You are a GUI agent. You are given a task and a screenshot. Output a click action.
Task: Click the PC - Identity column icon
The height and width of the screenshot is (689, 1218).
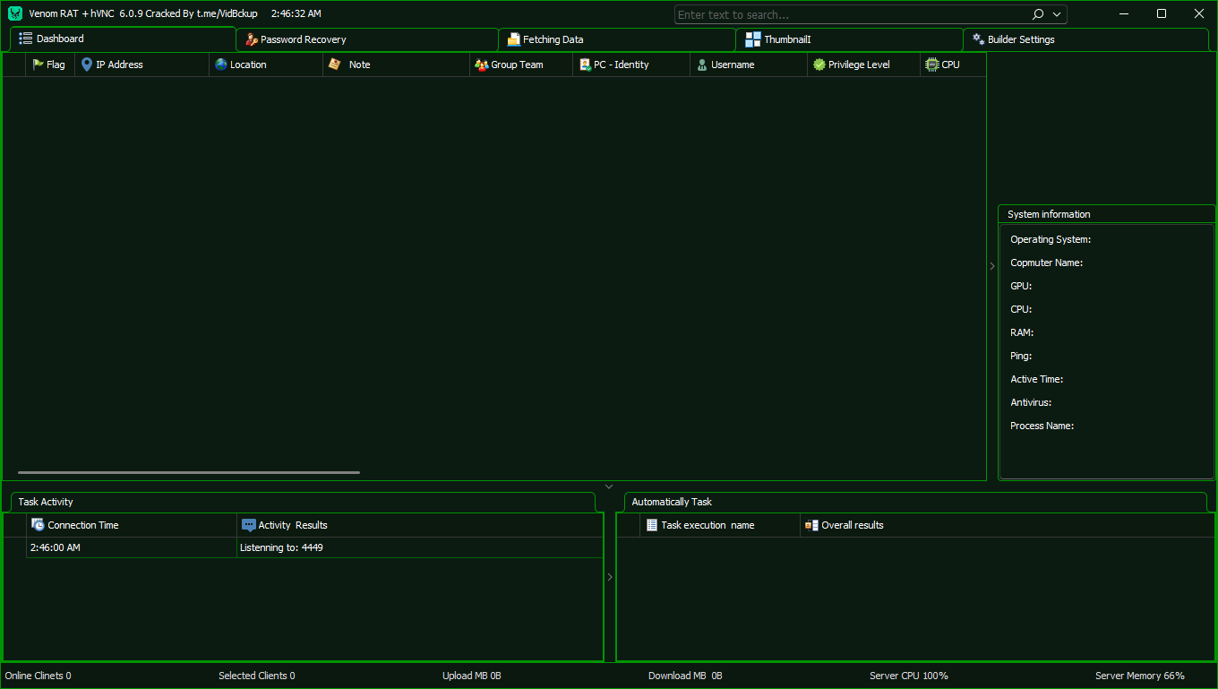click(x=585, y=65)
